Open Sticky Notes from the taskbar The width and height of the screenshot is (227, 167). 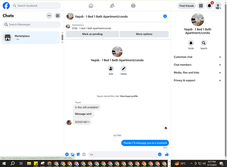click(36, 163)
